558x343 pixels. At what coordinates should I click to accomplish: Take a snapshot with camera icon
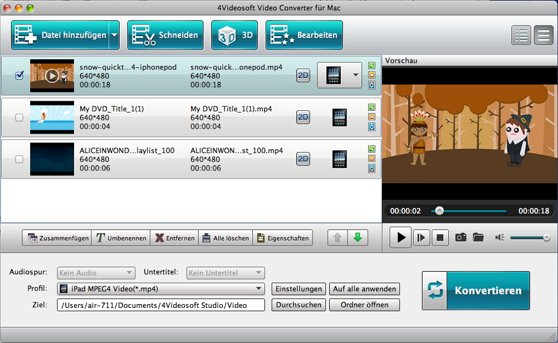pyautogui.click(x=461, y=237)
